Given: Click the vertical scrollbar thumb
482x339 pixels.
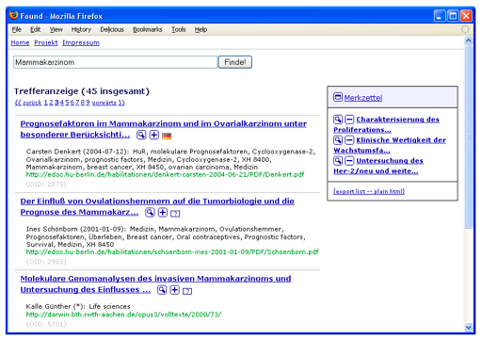Looking at the screenshot, I should click(x=469, y=137).
